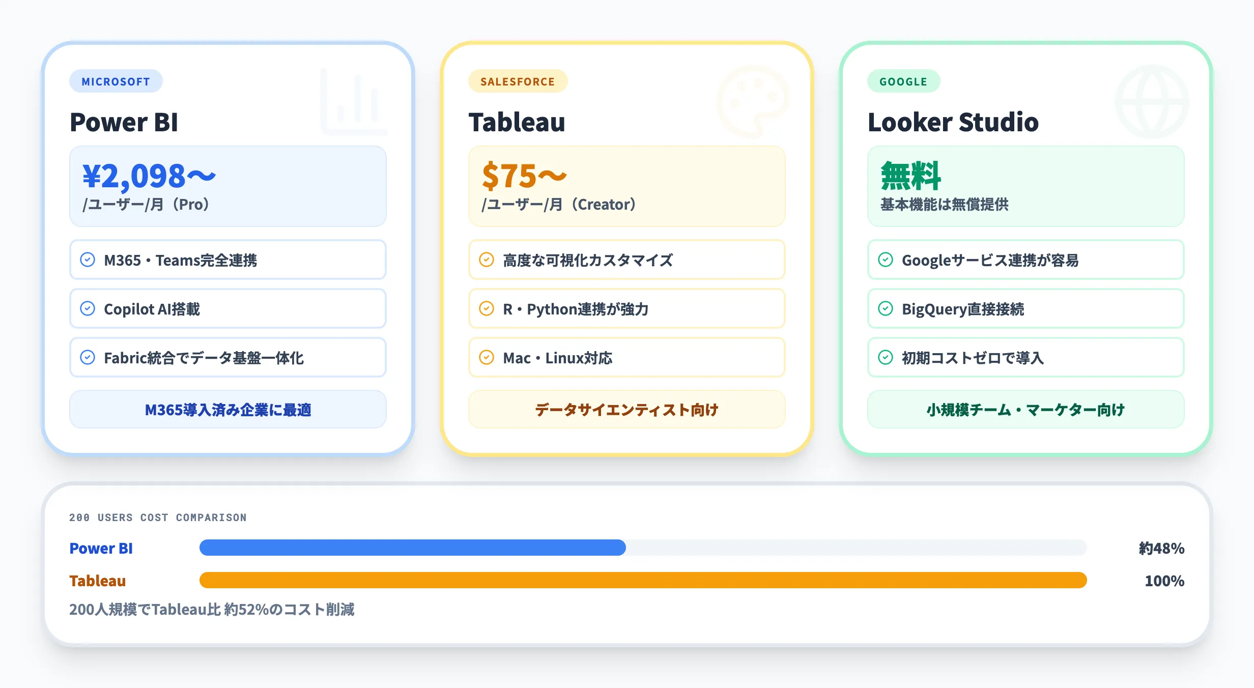Screen dimensions: 1254x688
Task: Click the データサイエンティスト向け label button
Action: pos(627,409)
